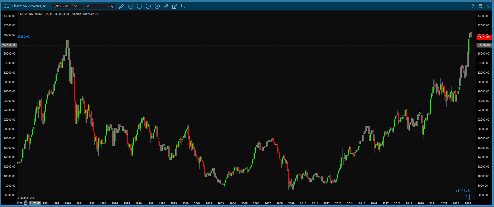Click the circled T toolbar icon
494x207 pixels.
pos(148,6)
